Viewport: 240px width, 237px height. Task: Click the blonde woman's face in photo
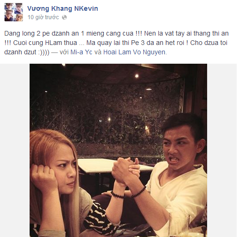click(64, 170)
